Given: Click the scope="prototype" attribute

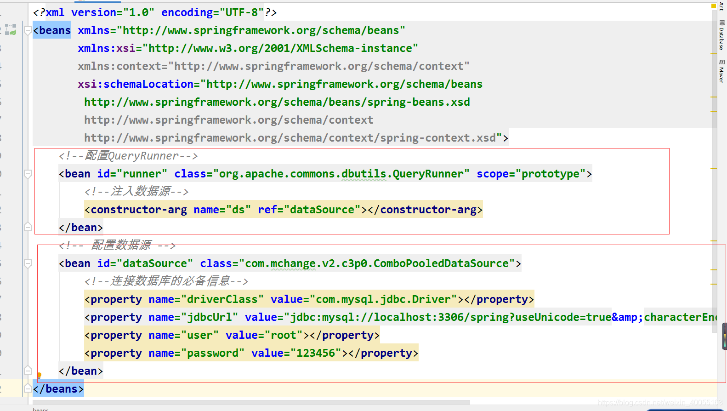Looking at the screenshot, I should (531, 174).
